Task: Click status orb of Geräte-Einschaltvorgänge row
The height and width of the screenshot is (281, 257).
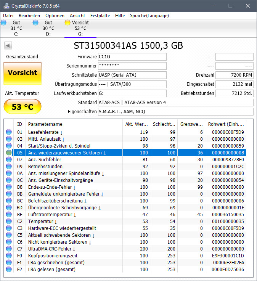Action: click(x=9, y=180)
